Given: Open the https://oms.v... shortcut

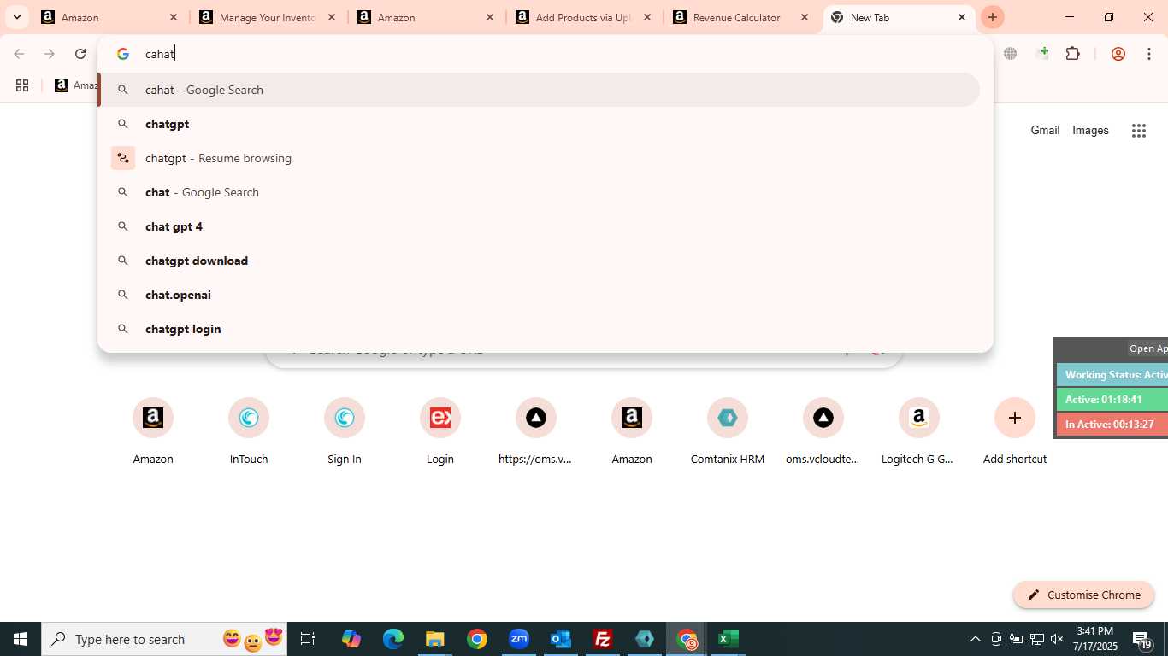Looking at the screenshot, I should point(536,432).
